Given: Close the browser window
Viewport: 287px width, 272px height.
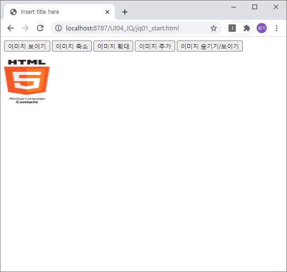Looking at the screenshot, I should pos(275,7).
